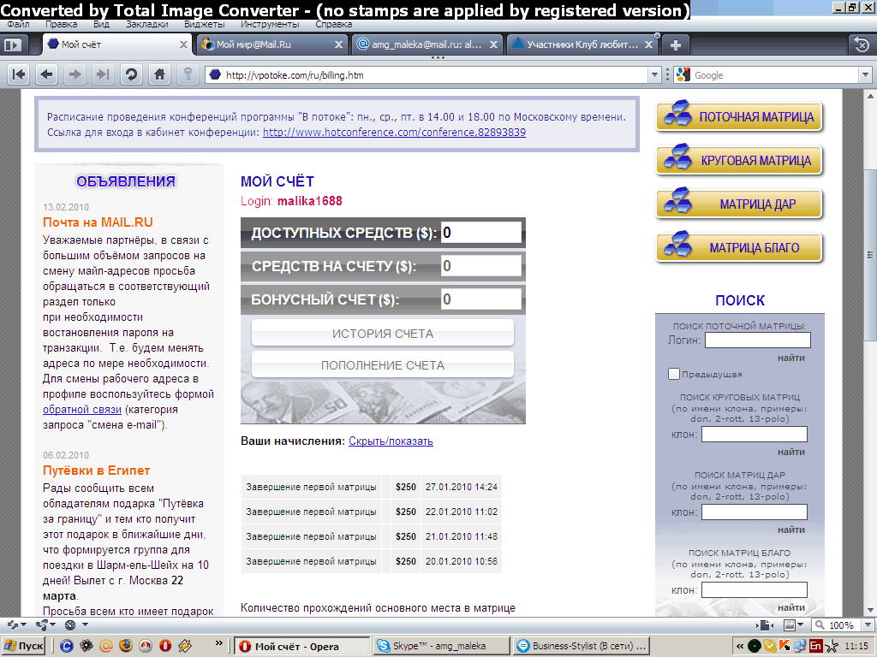Open the zoom percentage dropdown

point(868,624)
